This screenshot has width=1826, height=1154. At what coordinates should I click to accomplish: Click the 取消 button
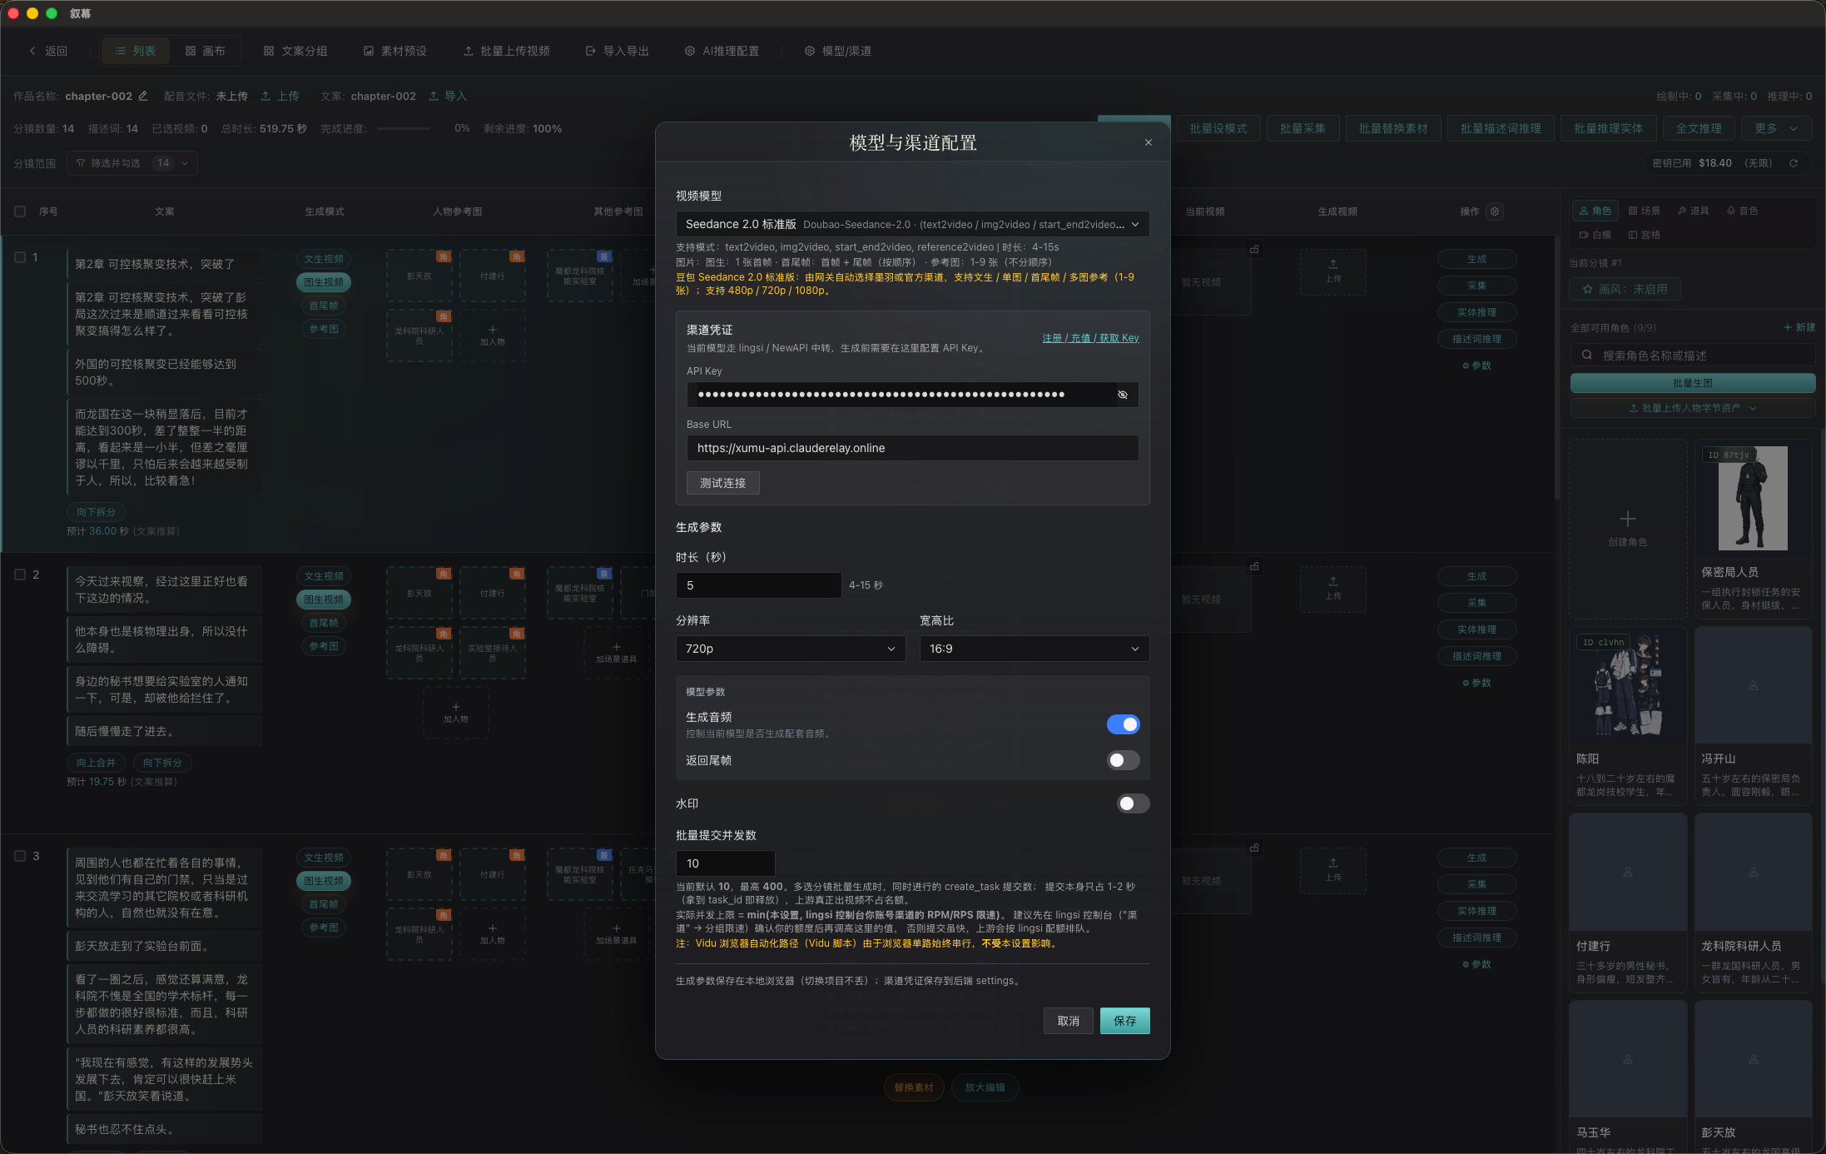(x=1068, y=1021)
